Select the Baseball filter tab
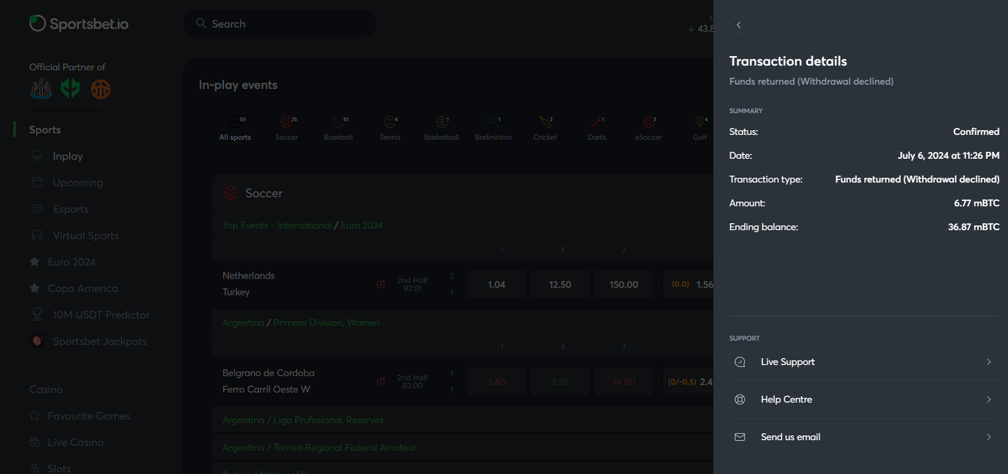1008x474 pixels. [338, 128]
